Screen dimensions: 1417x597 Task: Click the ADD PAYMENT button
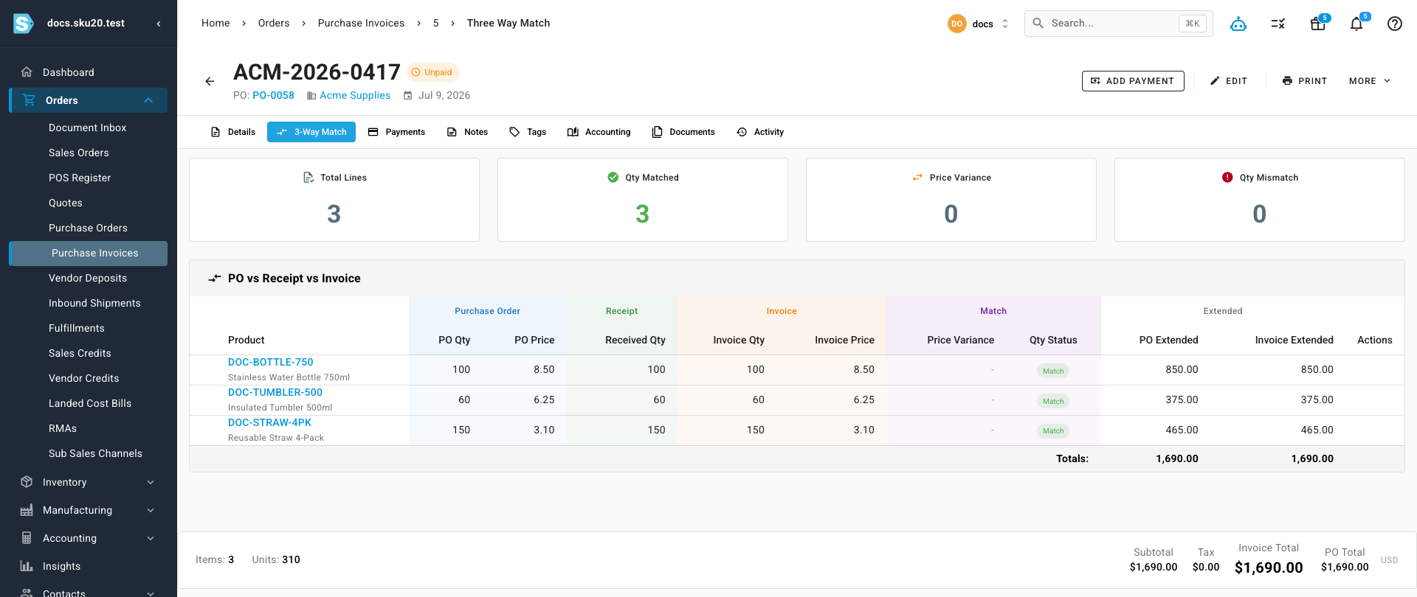[x=1133, y=81]
